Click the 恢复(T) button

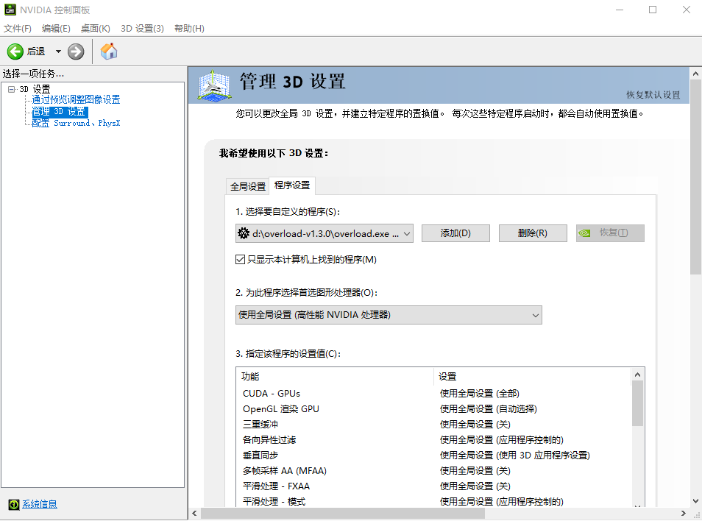(x=610, y=233)
